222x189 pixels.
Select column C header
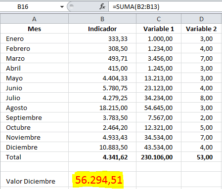[159, 19]
